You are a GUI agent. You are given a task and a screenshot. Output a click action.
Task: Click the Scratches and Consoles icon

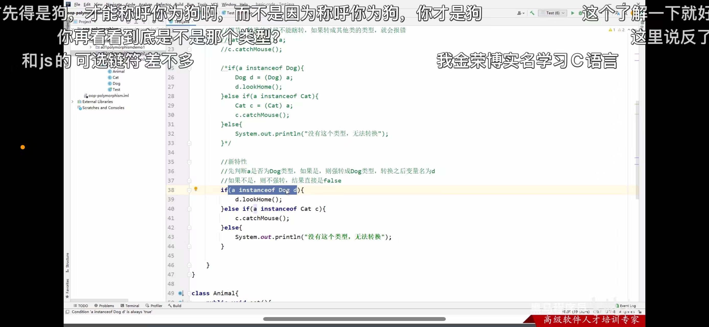pos(79,108)
